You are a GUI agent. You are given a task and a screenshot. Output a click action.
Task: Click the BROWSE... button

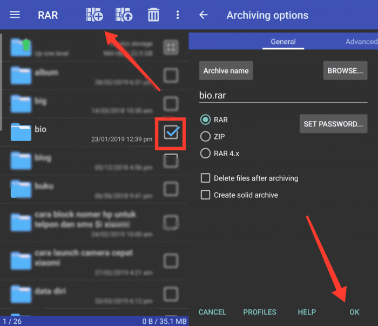pos(345,71)
